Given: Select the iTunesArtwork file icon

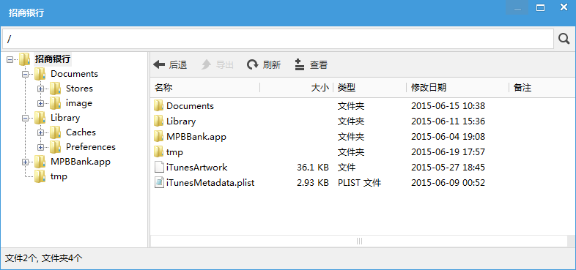Looking at the screenshot, I should (159, 168).
